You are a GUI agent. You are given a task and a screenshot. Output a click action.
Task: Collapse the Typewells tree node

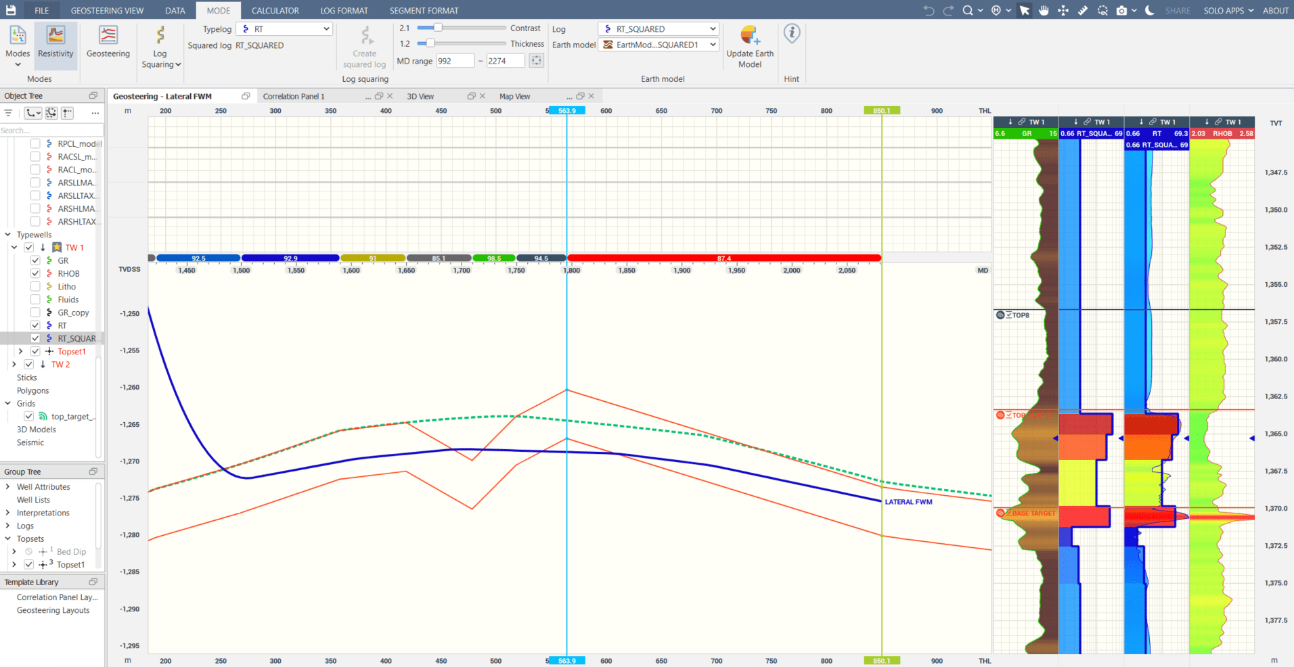coord(7,235)
